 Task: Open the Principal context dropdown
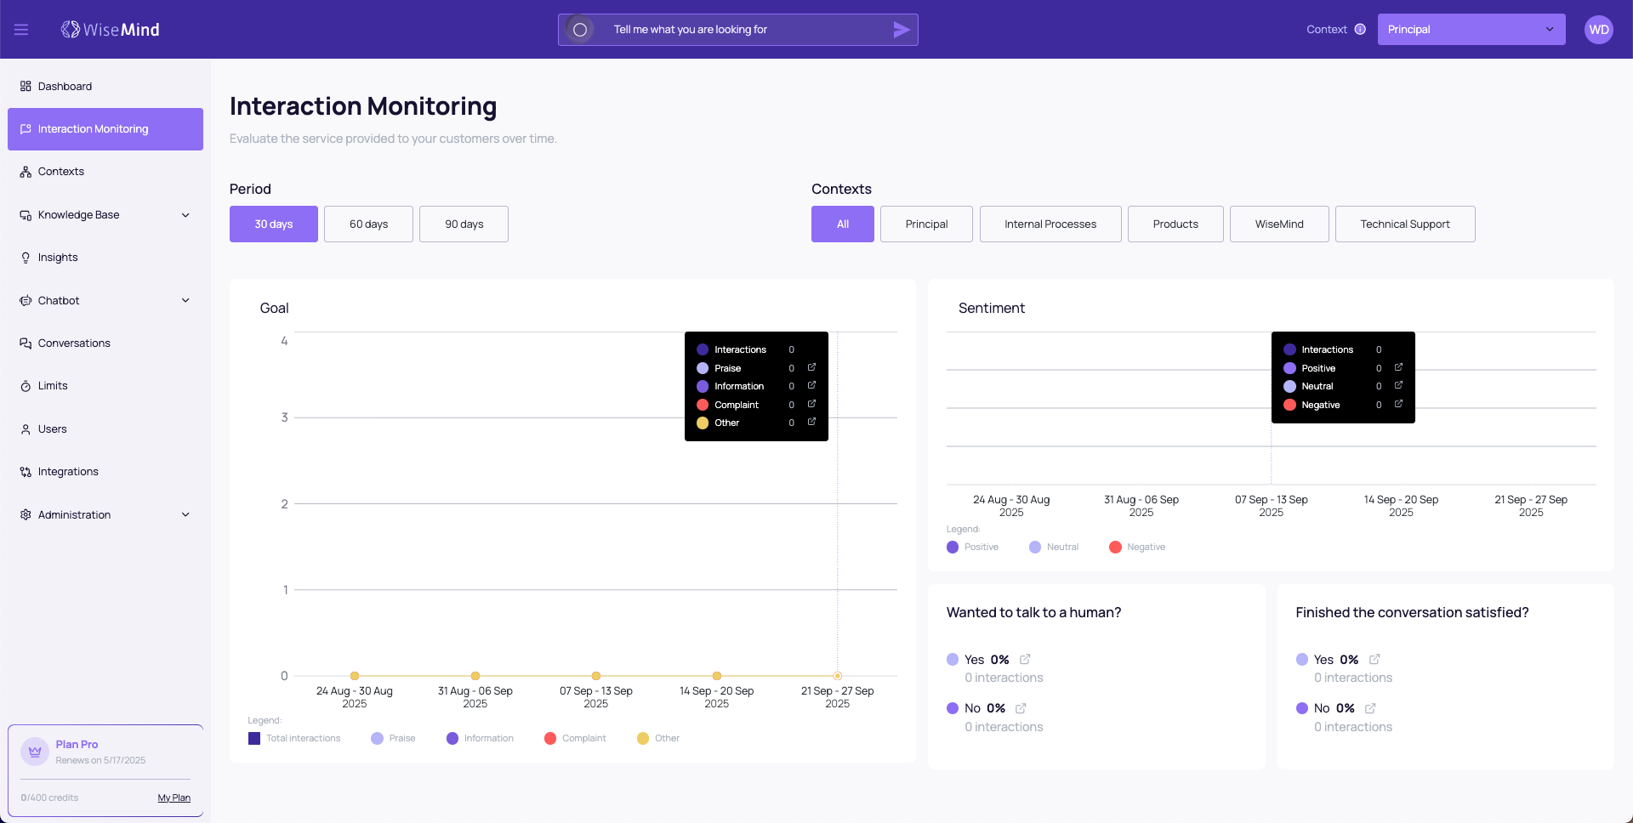point(1471,30)
